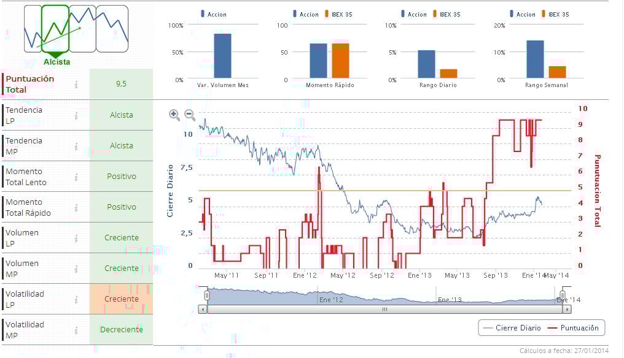Toggle IBEX 35 legend in Rango Diario chart
The width and height of the screenshot is (624, 358).
coord(447,14)
